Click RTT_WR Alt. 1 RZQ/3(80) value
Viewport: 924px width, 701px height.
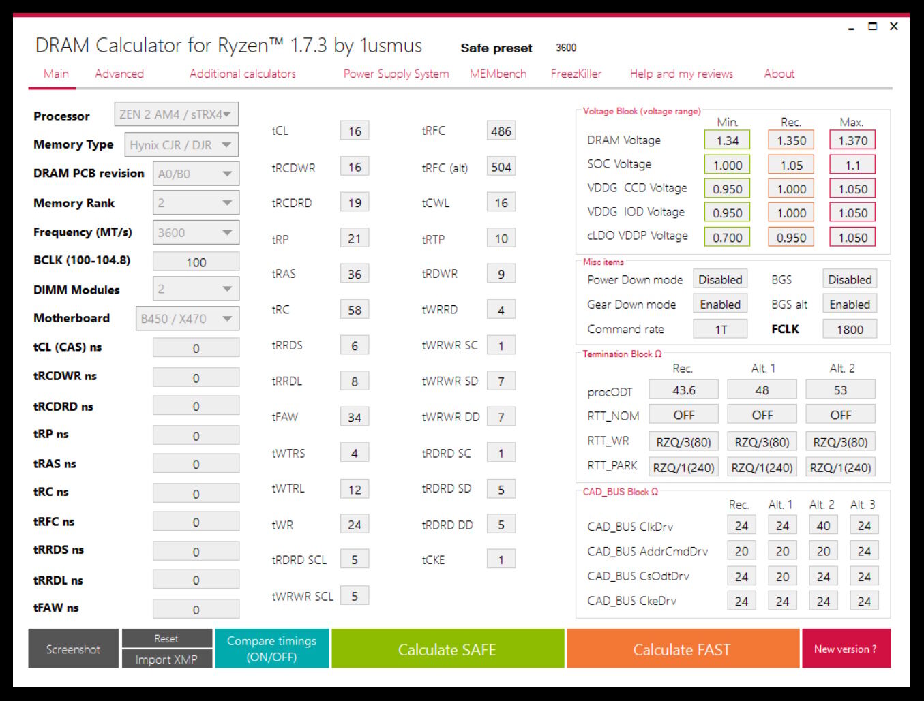tap(762, 441)
